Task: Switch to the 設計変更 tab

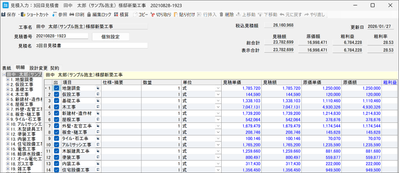Action: coord(39,68)
